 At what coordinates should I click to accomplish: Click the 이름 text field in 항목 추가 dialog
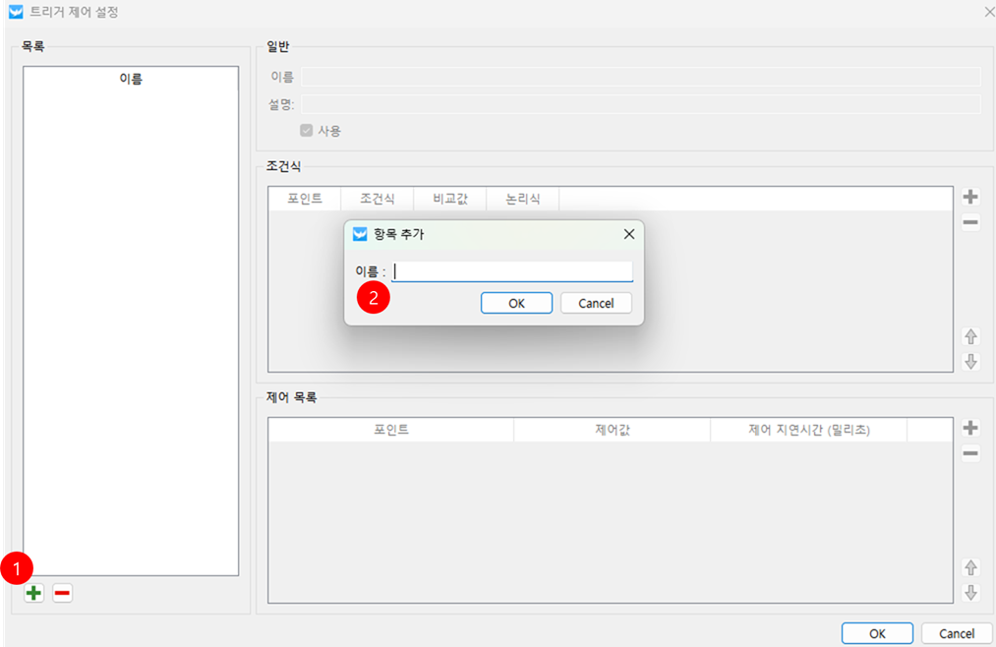tap(511, 271)
